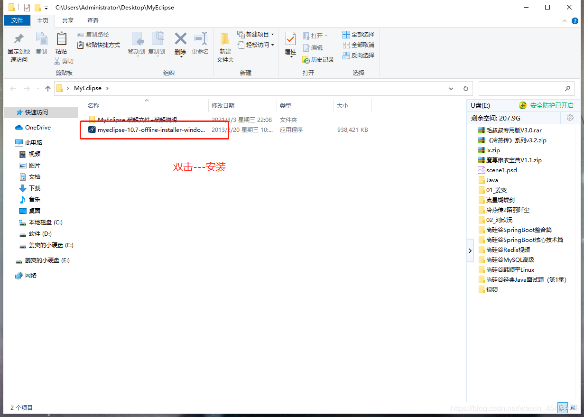Sort by Size (大小) column header
This screenshot has width=584, height=417.
pos(343,106)
